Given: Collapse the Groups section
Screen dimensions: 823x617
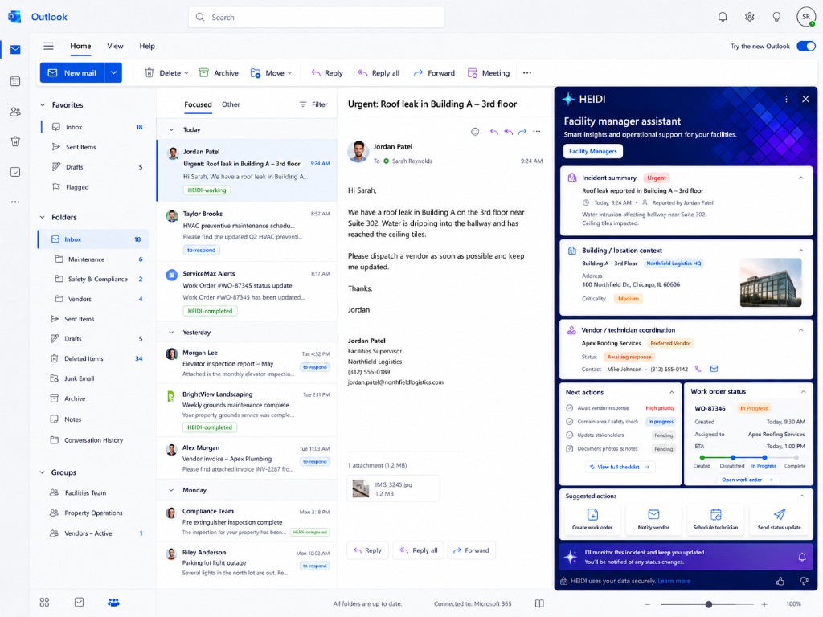Looking at the screenshot, I should tap(43, 472).
